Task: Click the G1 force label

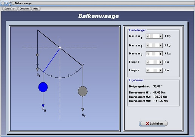Action: pyautogui.click(x=38, y=75)
